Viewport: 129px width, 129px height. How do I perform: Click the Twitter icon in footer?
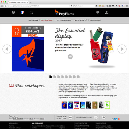117,119
